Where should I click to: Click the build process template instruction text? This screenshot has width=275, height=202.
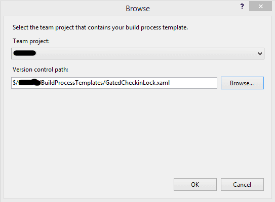pos(100,27)
